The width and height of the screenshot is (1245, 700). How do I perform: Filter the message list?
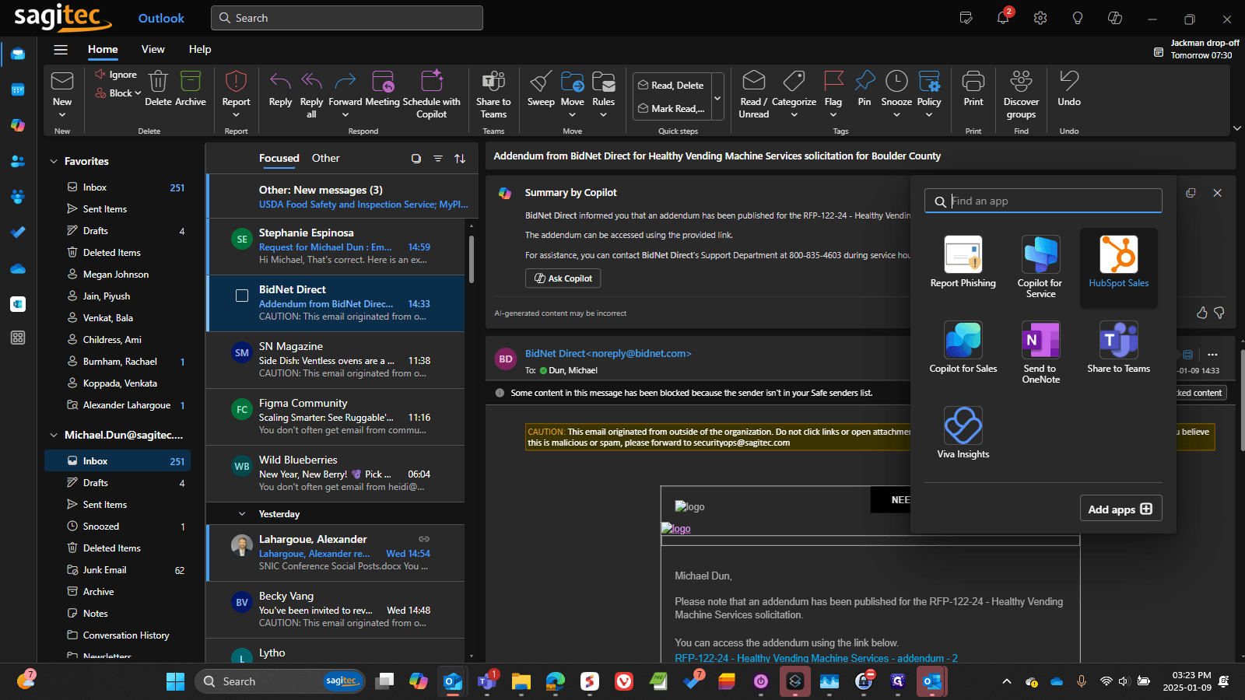pyautogui.click(x=438, y=159)
